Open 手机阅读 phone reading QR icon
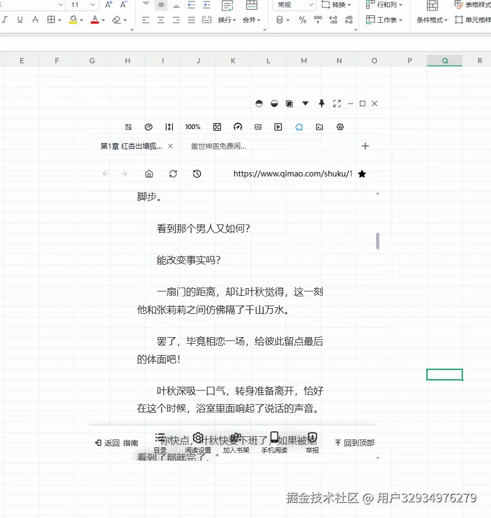The image size is (491, 518). click(274, 437)
